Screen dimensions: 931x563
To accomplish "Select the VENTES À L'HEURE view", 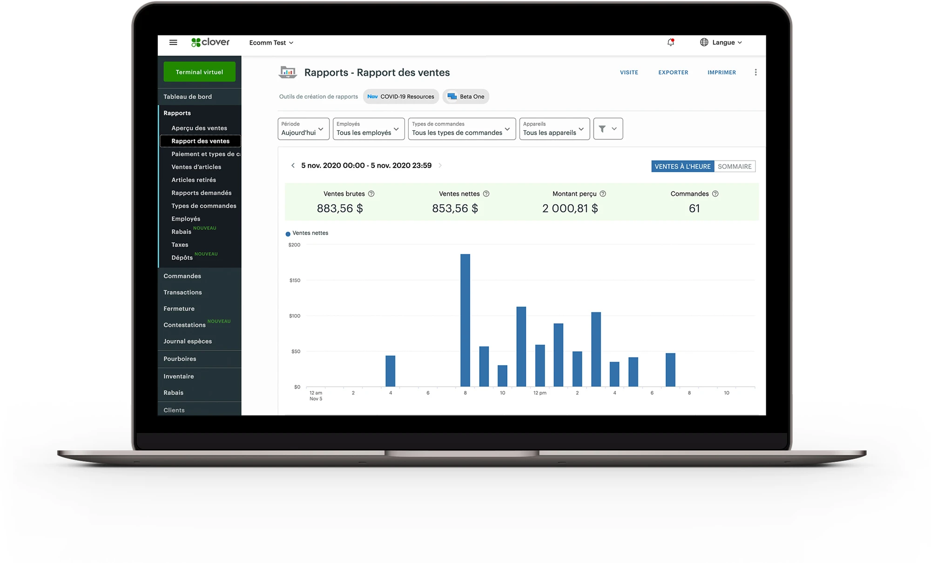I will point(682,167).
